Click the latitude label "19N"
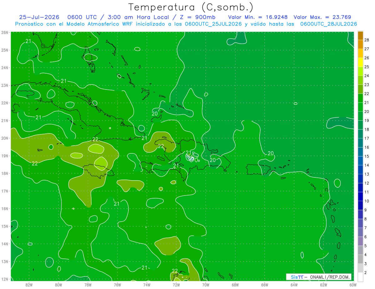This screenshot has height=289, width=375. click(x=5, y=156)
